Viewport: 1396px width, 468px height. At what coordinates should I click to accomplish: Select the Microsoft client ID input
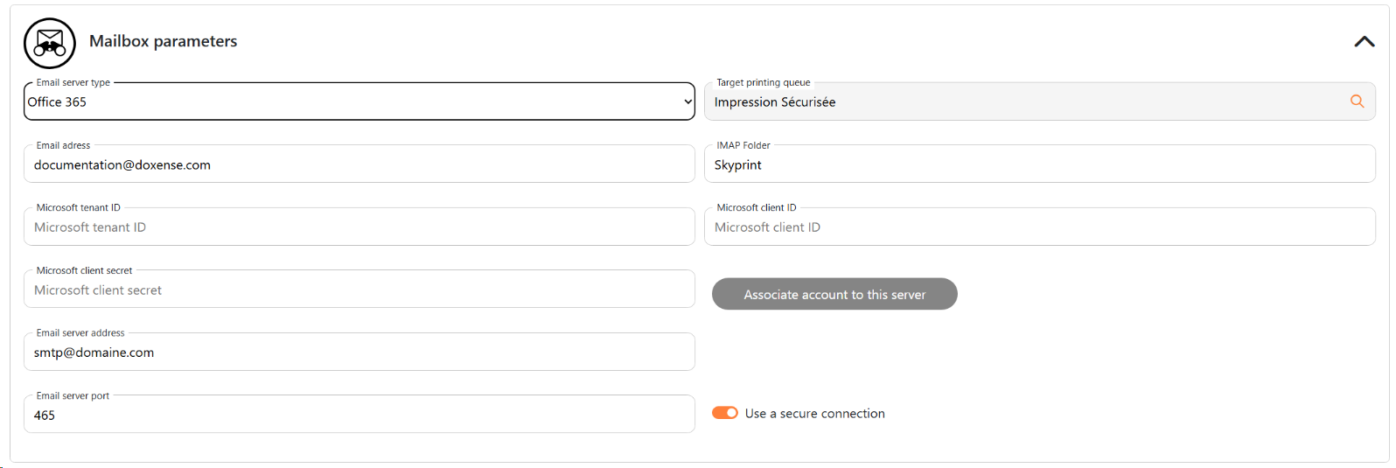1039,227
